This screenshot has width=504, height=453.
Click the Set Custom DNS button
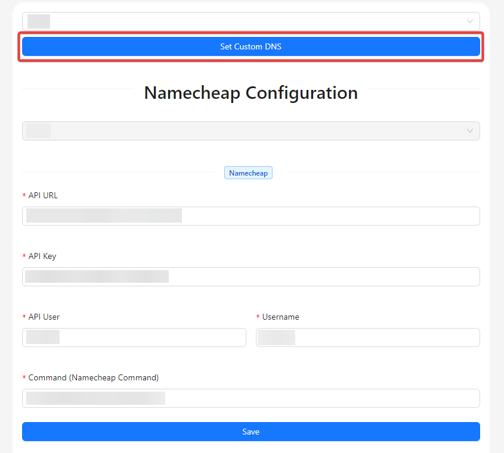point(251,46)
